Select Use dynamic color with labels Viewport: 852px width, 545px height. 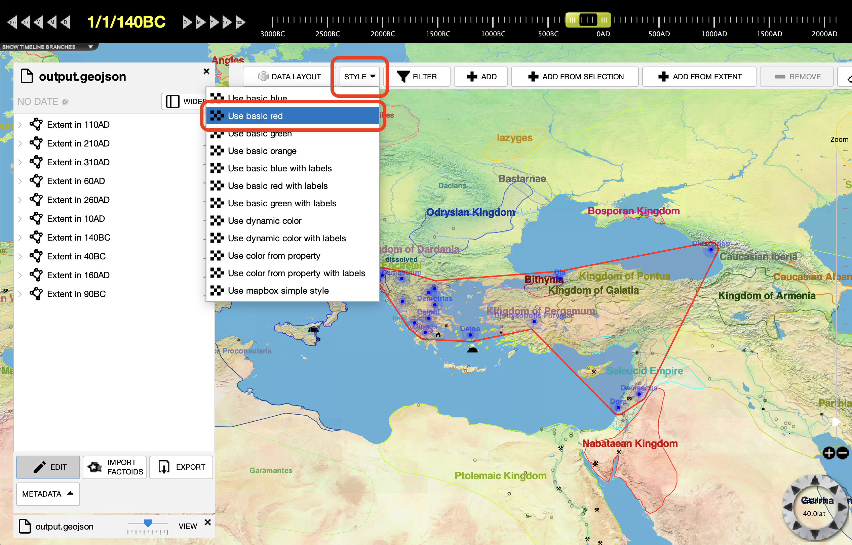point(286,238)
